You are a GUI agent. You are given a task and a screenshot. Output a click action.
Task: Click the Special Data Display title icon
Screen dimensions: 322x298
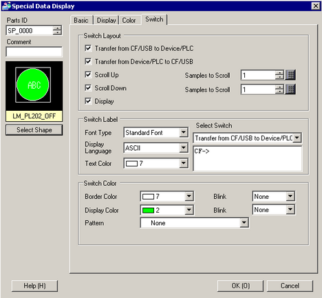coord(6,6)
